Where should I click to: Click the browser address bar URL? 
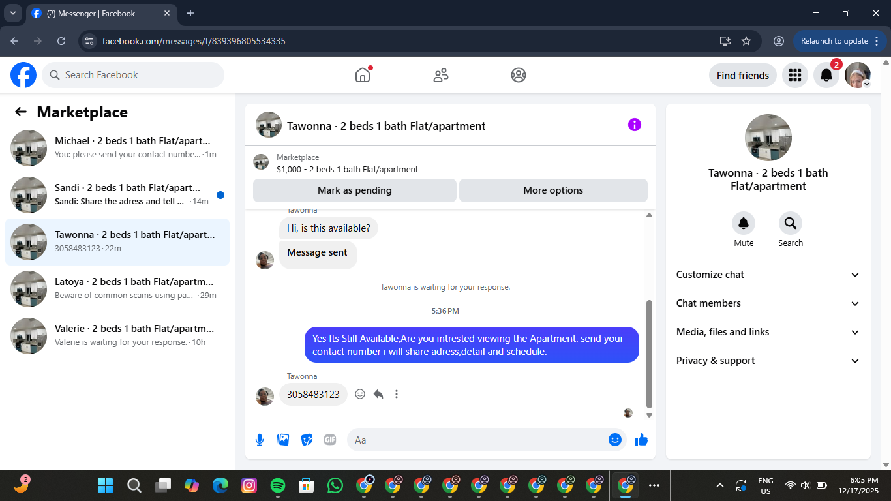(x=194, y=41)
